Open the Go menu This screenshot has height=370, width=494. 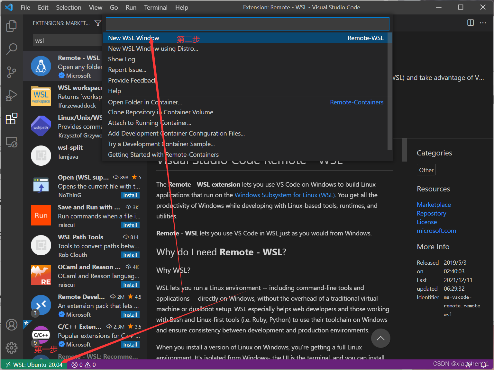(x=114, y=7)
